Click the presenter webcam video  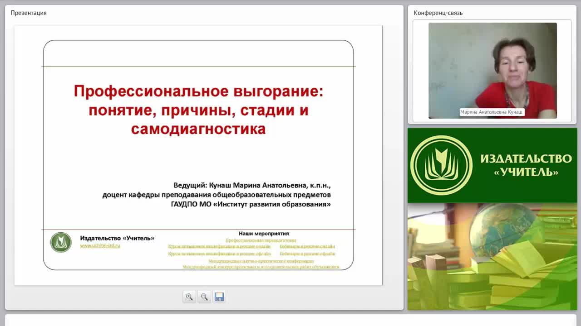[x=492, y=70]
